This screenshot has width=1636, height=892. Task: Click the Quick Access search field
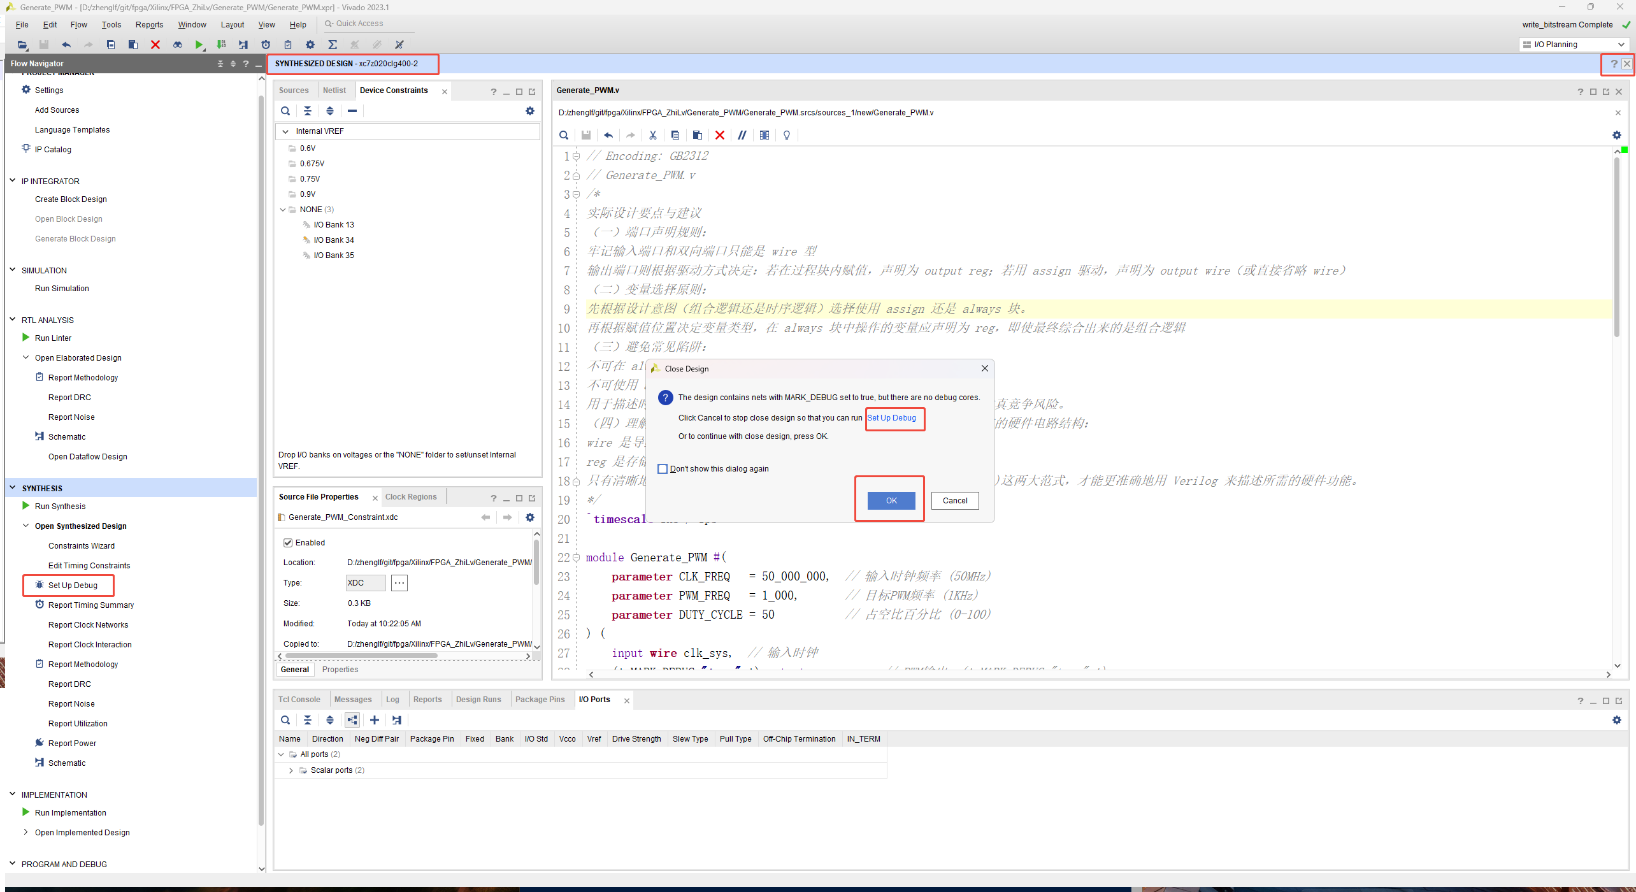(370, 24)
